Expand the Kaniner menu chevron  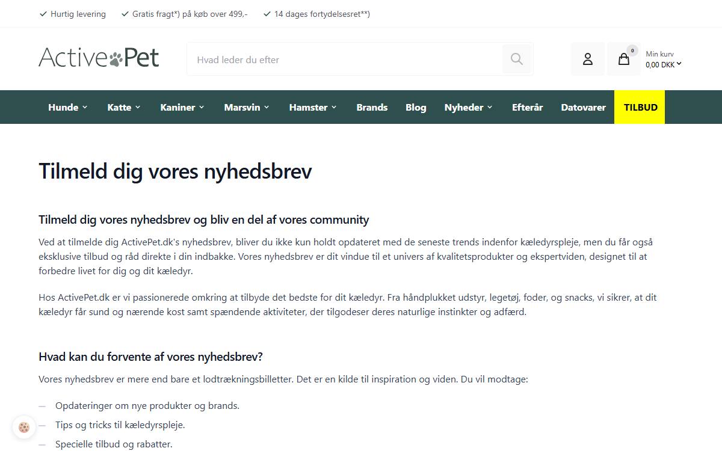click(x=202, y=107)
